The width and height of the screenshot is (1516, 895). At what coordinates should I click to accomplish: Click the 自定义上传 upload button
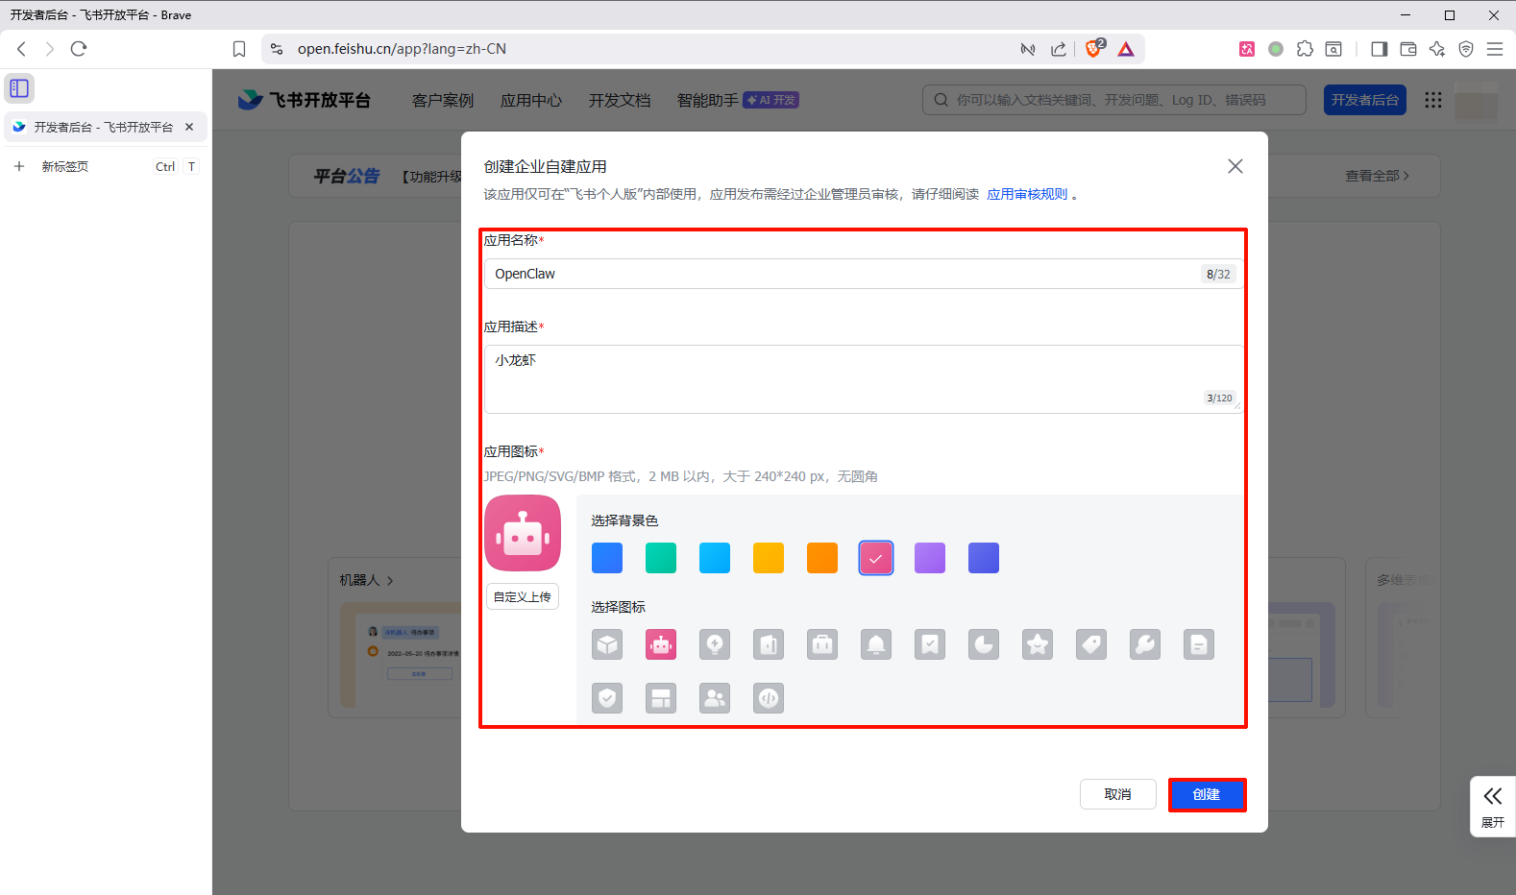click(x=523, y=597)
